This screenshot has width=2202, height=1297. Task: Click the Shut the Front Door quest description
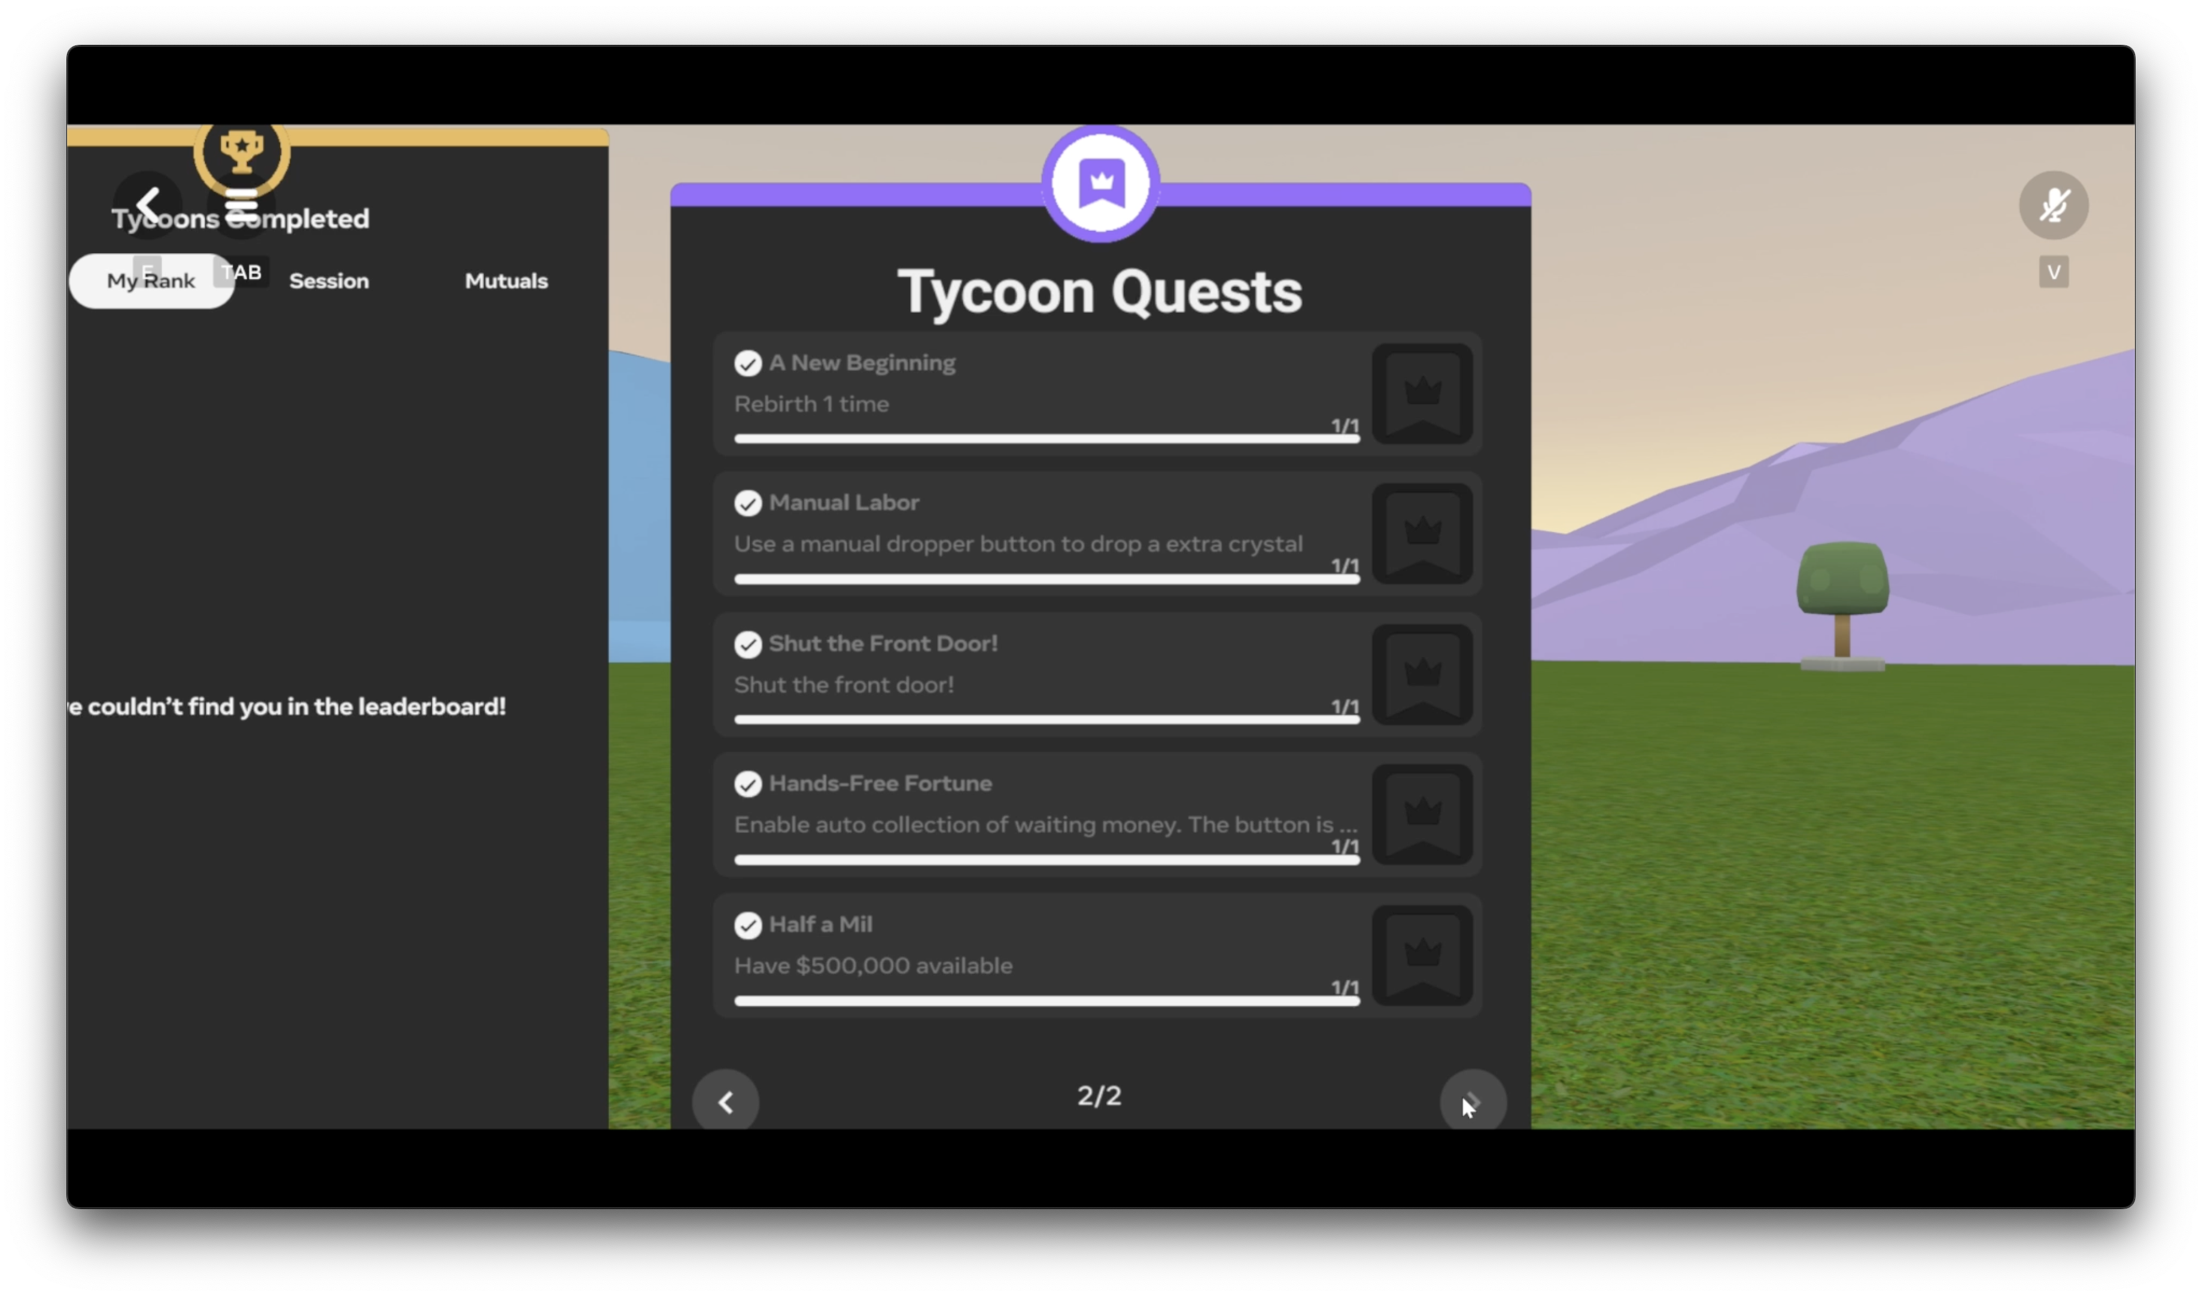[844, 685]
